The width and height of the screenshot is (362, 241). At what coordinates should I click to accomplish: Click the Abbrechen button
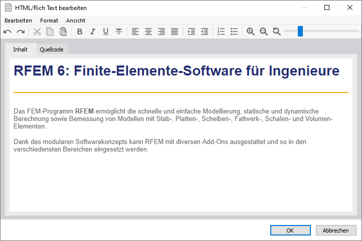336,230
